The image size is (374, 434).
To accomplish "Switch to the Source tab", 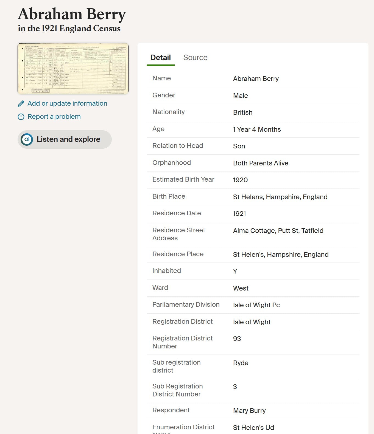I will [x=195, y=58].
